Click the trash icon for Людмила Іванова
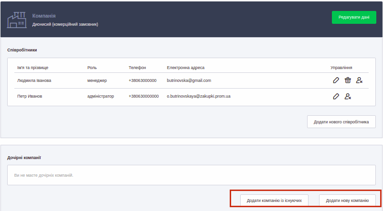 coord(348,80)
